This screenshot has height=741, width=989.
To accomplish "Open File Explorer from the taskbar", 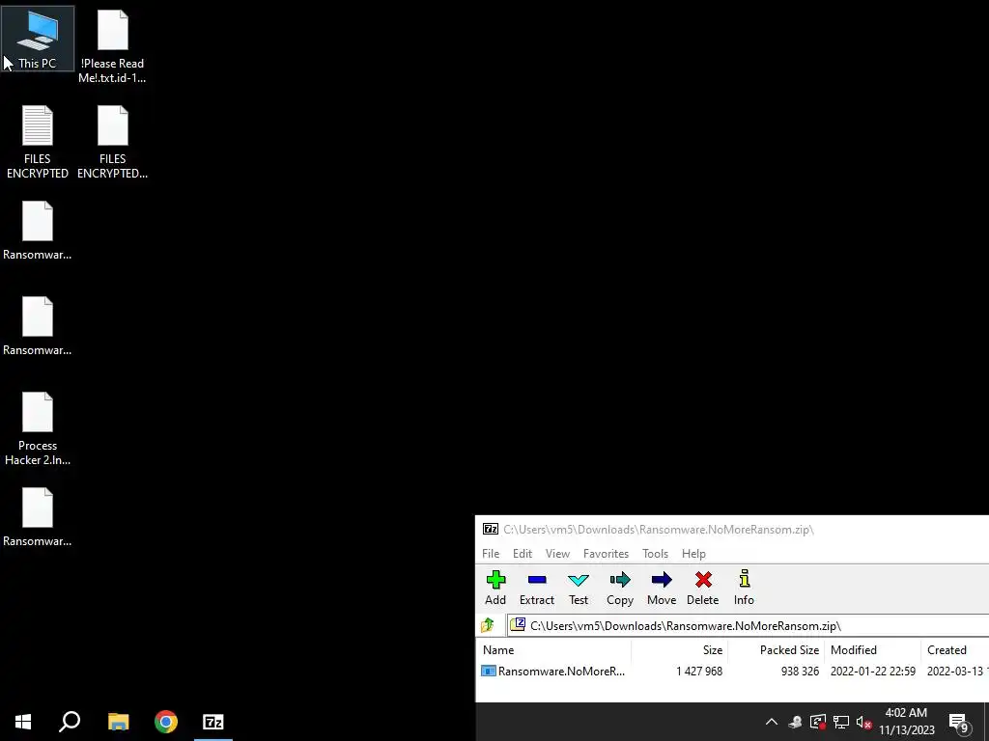I will tap(118, 722).
